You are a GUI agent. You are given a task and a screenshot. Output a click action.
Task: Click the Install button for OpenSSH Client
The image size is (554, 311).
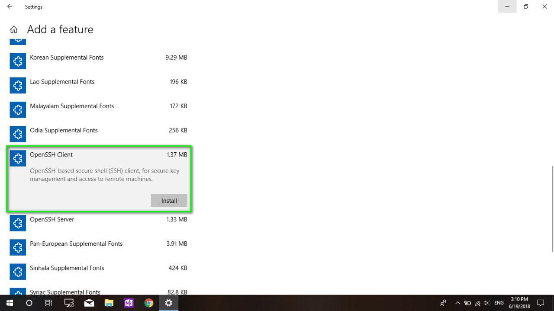pyautogui.click(x=169, y=201)
